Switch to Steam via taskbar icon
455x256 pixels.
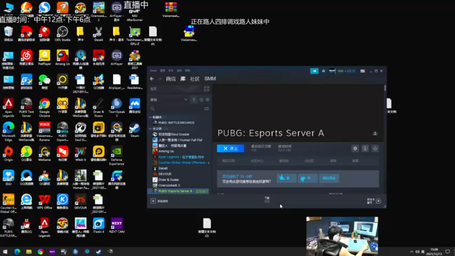click(x=98, y=251)
